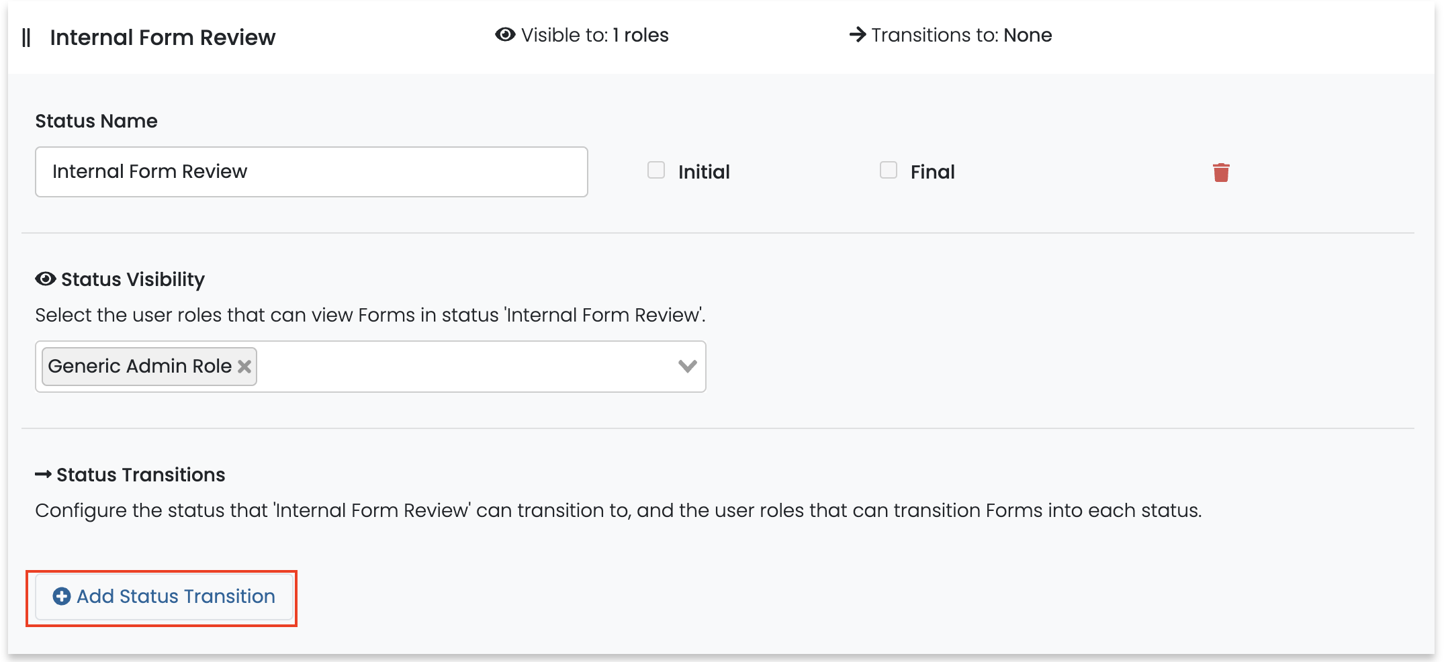The image size is (1448, 662).
Task: Click the eye icon beside Status Visibility heading
Action: (46, 279)
